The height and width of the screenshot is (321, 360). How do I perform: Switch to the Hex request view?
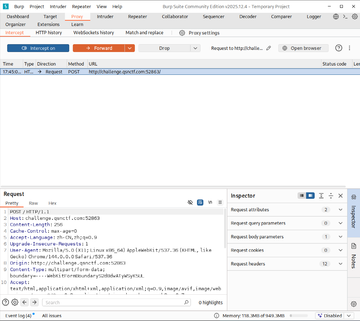52,203
